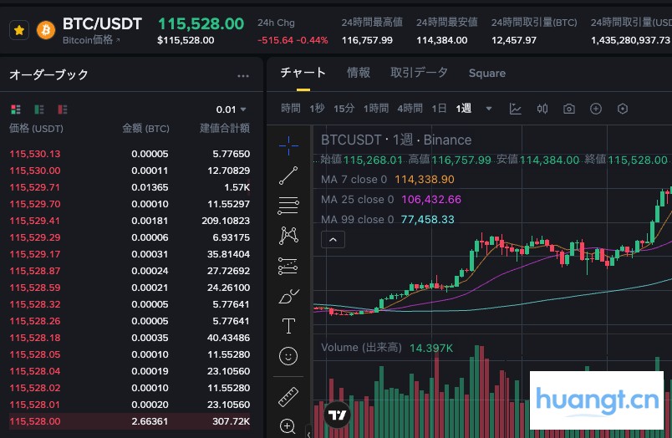Click the MA 7 close indicator label
The height and width of the screenshot is (438, 672).
[x=354, y=180]
